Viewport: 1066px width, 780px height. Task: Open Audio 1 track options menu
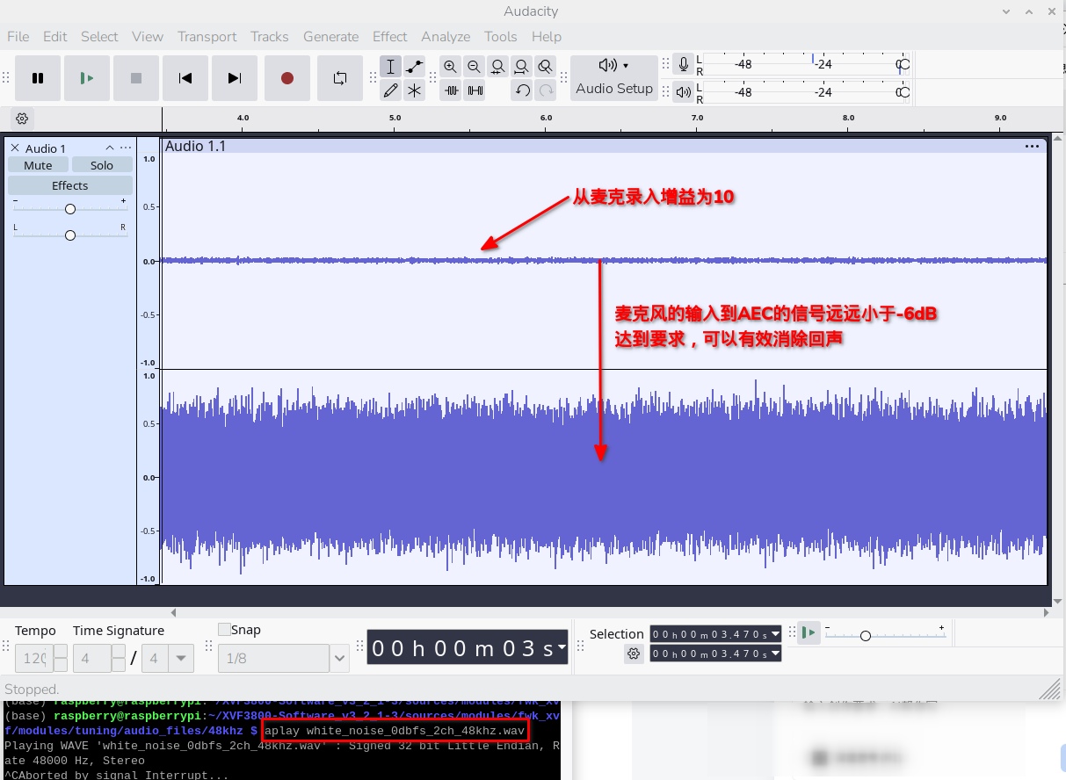tap(126, 148)
